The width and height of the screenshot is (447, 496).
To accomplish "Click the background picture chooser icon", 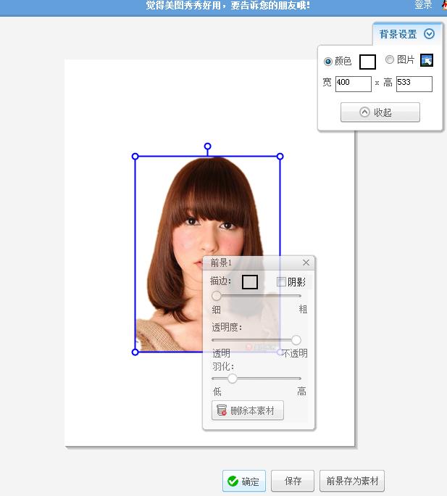I will [x=427, y=61].
